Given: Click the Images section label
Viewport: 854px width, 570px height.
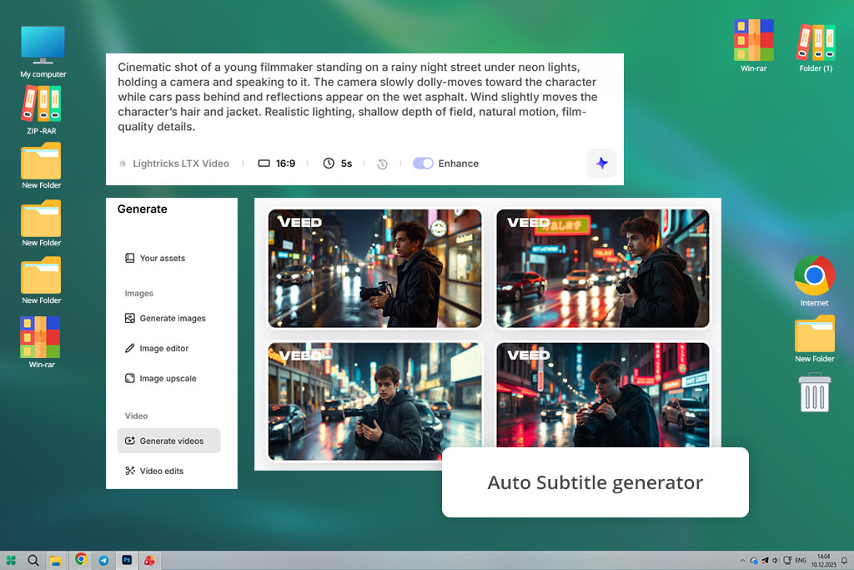Looking at the screenshot, I should click(139, 293).
